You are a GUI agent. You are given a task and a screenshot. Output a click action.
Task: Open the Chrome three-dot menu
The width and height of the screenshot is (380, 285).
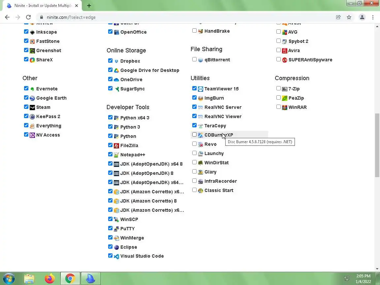pyautogui.click(x=373, y=17)
